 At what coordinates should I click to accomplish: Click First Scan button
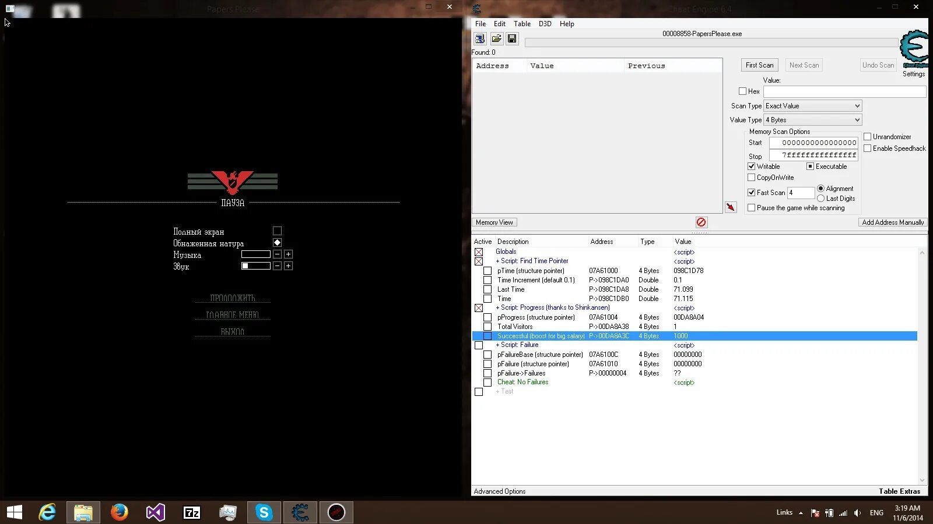[x=760, y=65]
